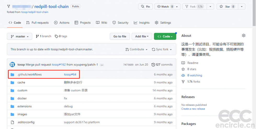The image size is (256, 129).
Task: Open the 'debug' commit message for extensions
Action: (68, 106)
